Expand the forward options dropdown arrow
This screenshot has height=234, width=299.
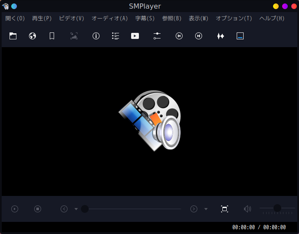point(206,209)
